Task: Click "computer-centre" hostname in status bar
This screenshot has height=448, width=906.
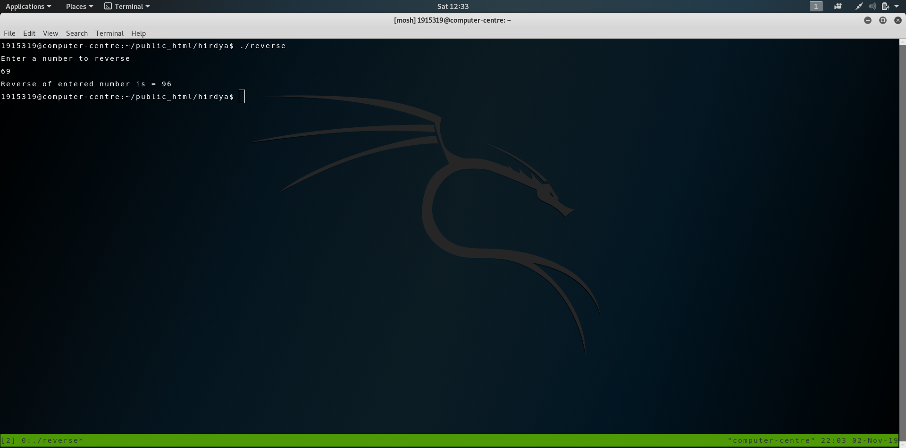Action: 772,440
